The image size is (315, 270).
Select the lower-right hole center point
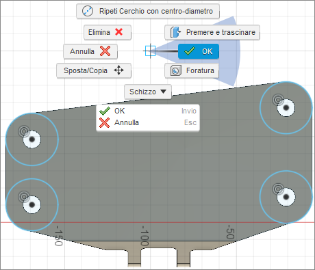[286, 197]
